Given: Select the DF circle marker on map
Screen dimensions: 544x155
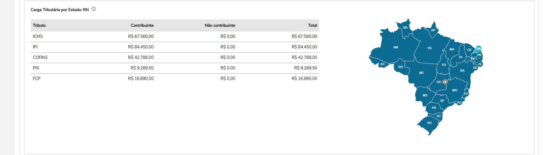Looking at the screenshot, I should 445,82.
